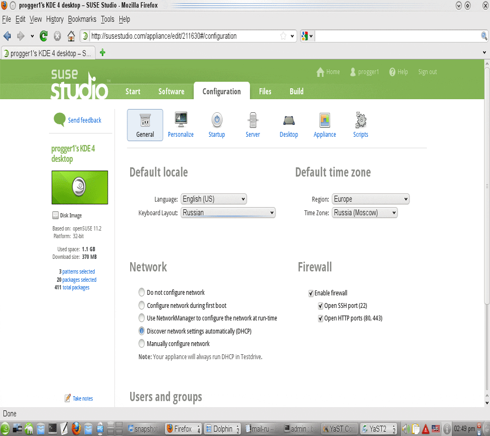Switch to the Files tab

(x=265, y=92)
